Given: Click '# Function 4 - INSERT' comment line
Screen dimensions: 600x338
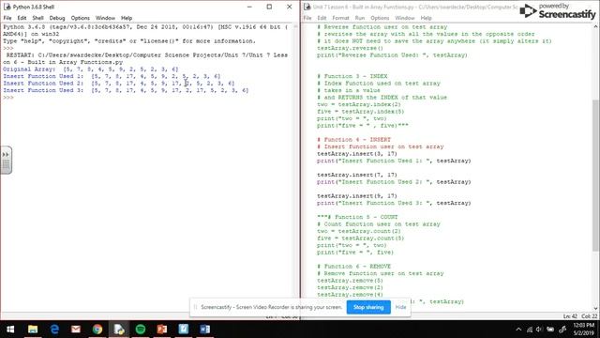Looking at the screenshot, I should 354,140.
